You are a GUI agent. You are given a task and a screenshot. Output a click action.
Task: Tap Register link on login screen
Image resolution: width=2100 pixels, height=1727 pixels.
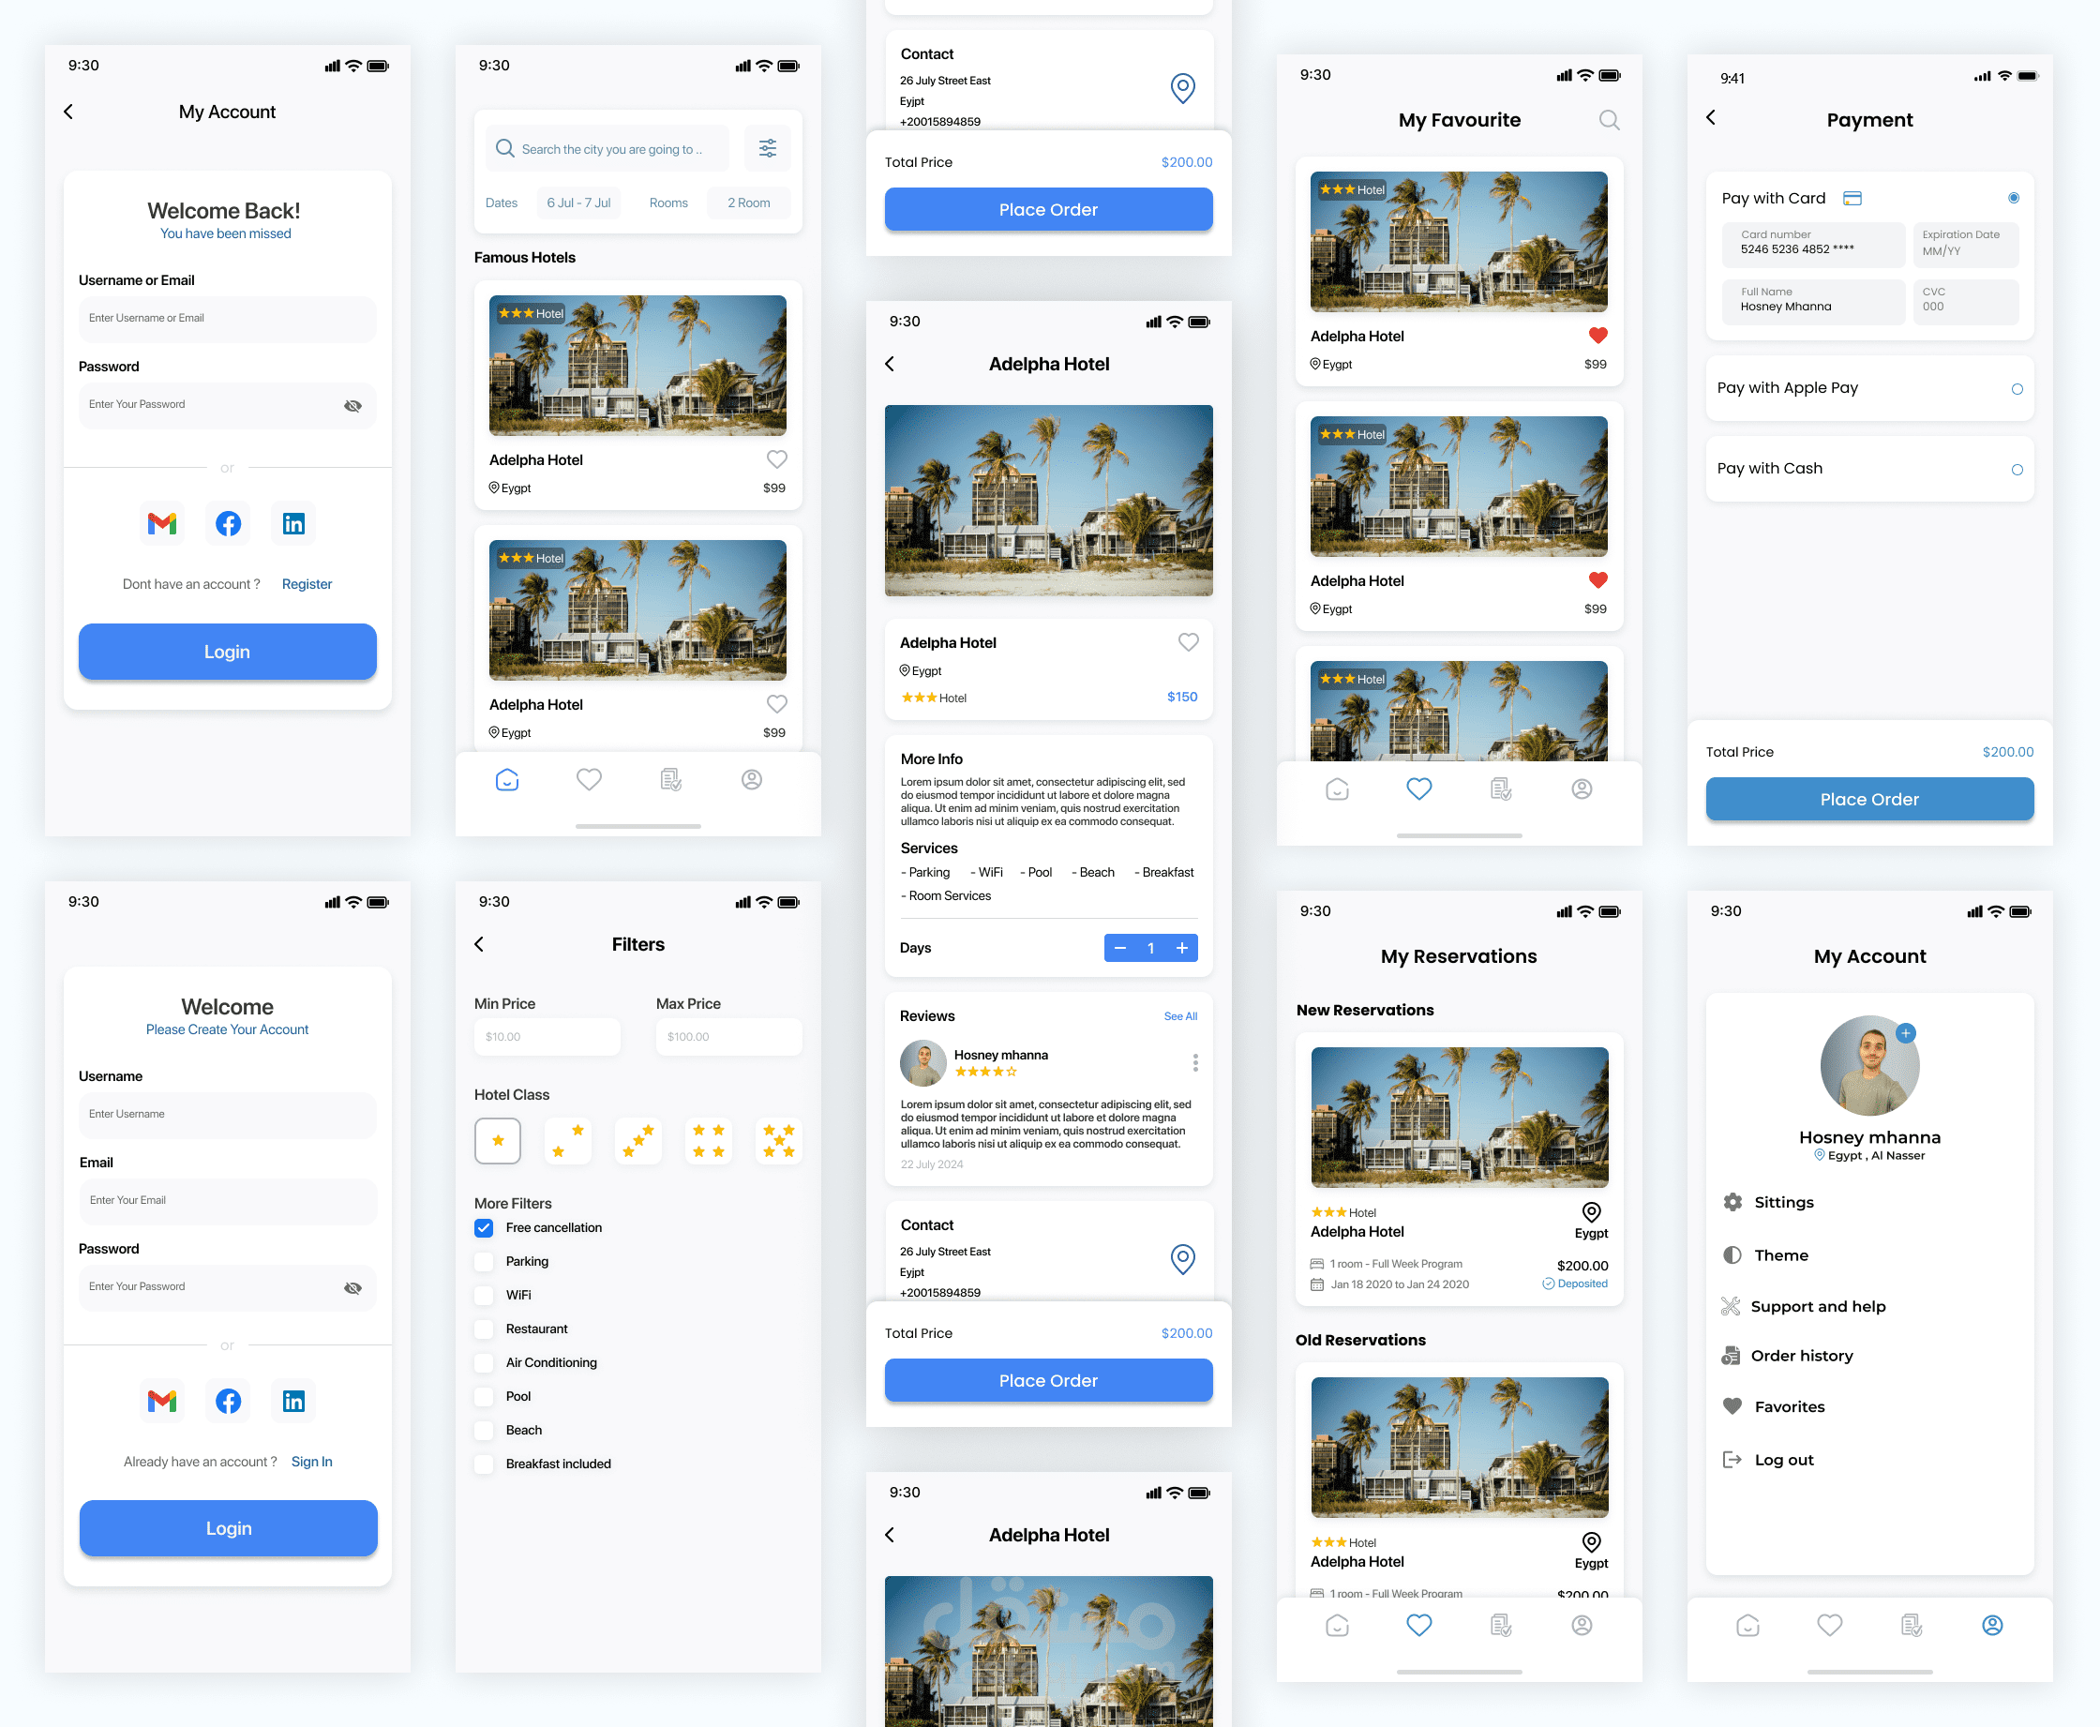point(307,584)
